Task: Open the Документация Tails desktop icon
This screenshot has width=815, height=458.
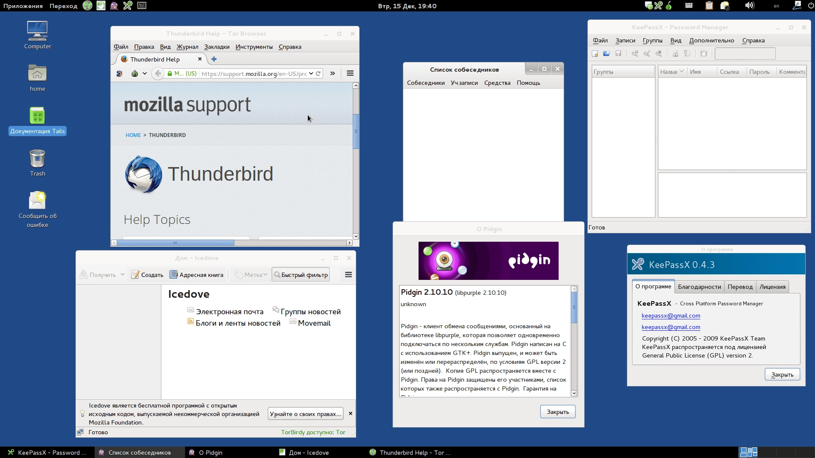Action: (x=37, y=121)
